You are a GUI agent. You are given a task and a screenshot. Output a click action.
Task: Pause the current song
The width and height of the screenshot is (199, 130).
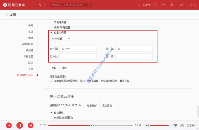pos(20,125)
